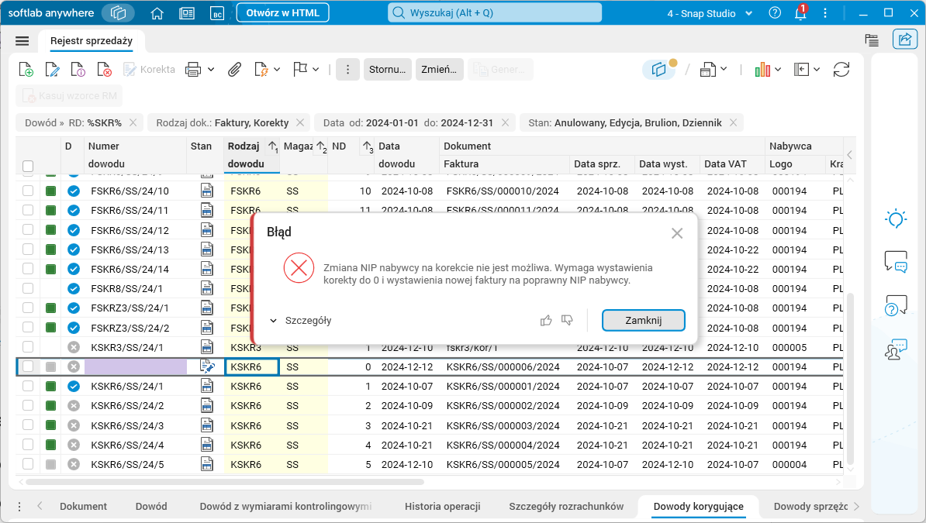
Task: Open the 4 - Snap Studio dropdown
Action: click(x=710, y=13)
